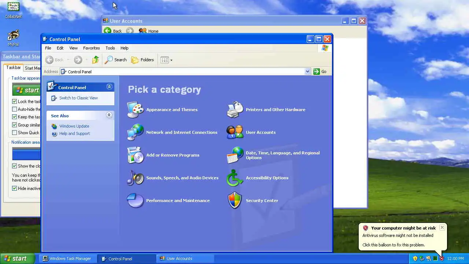The height and width of the screenshot is (264, 469).
Task: Click the 12:00 PM taskbar clock
Action: (455, 258)
